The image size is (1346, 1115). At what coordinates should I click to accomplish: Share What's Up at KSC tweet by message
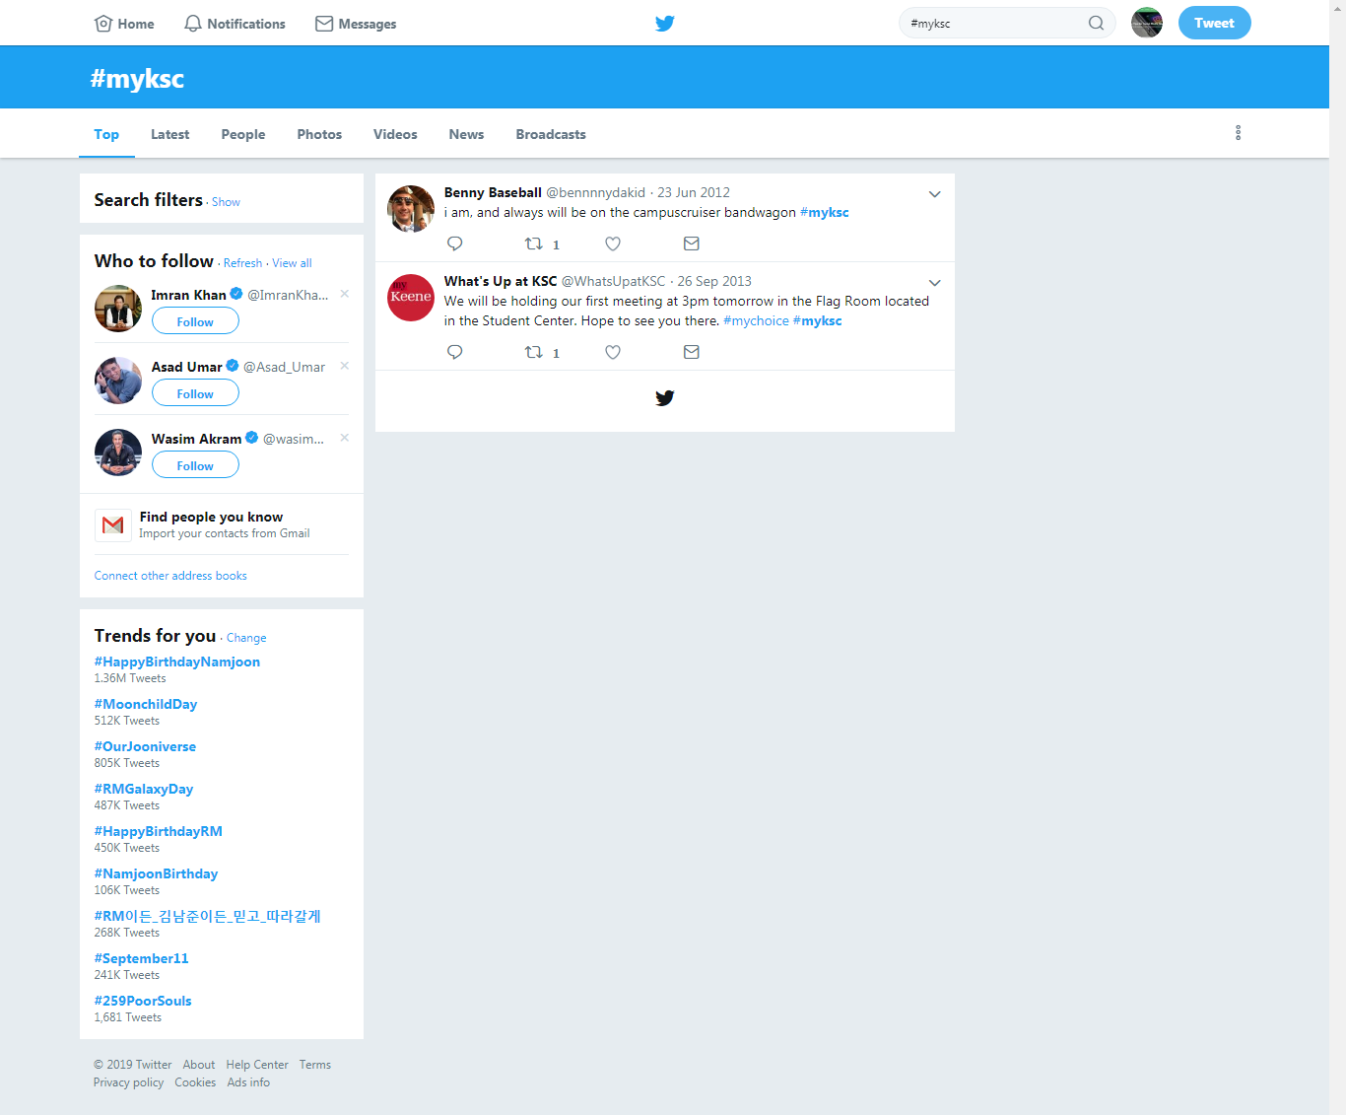pos(692,352)
